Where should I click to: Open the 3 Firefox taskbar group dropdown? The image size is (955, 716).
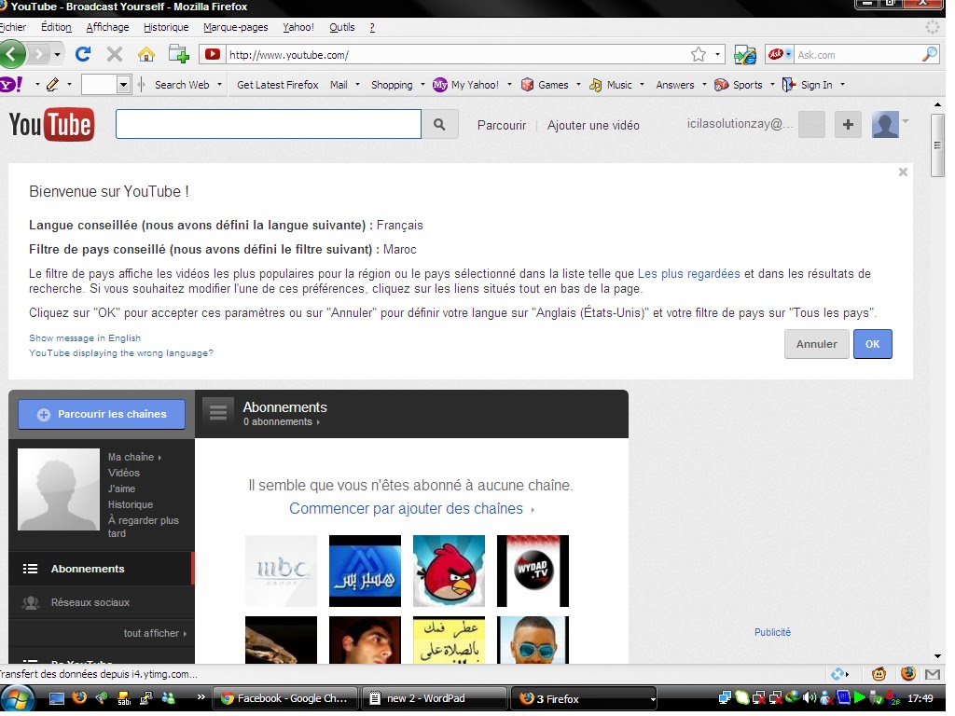tap(652, 699)
